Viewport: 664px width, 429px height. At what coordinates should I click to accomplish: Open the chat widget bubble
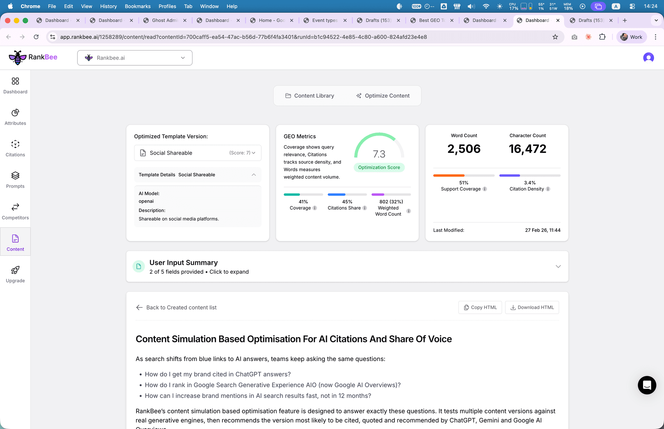tap(647, 385)
